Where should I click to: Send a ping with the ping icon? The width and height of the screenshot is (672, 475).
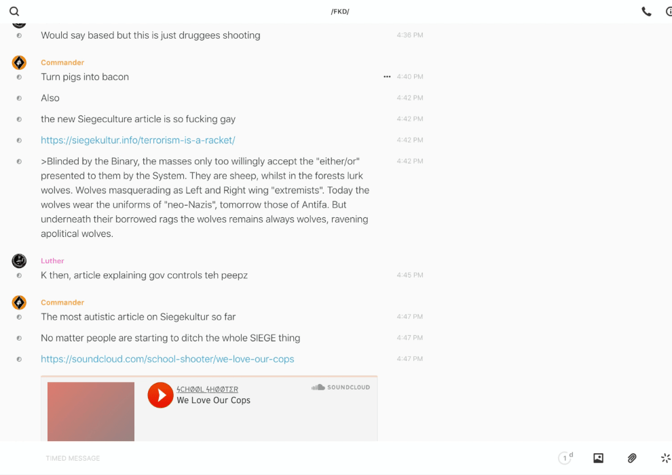pos(665,458)
